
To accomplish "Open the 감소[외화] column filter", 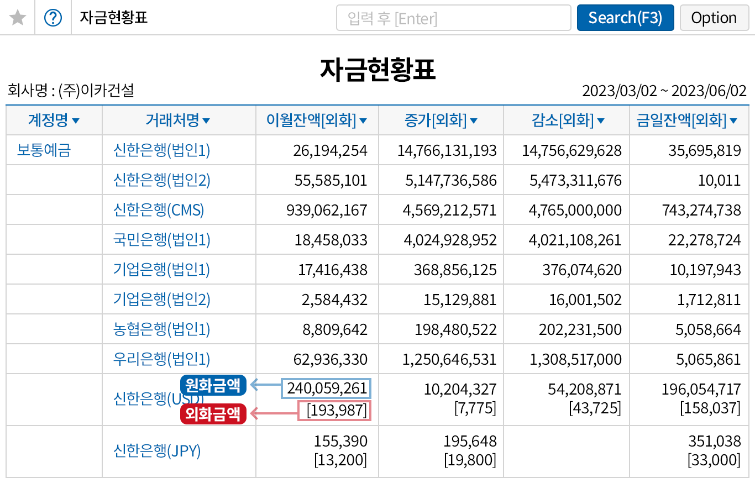I will (x=601, y=120).
